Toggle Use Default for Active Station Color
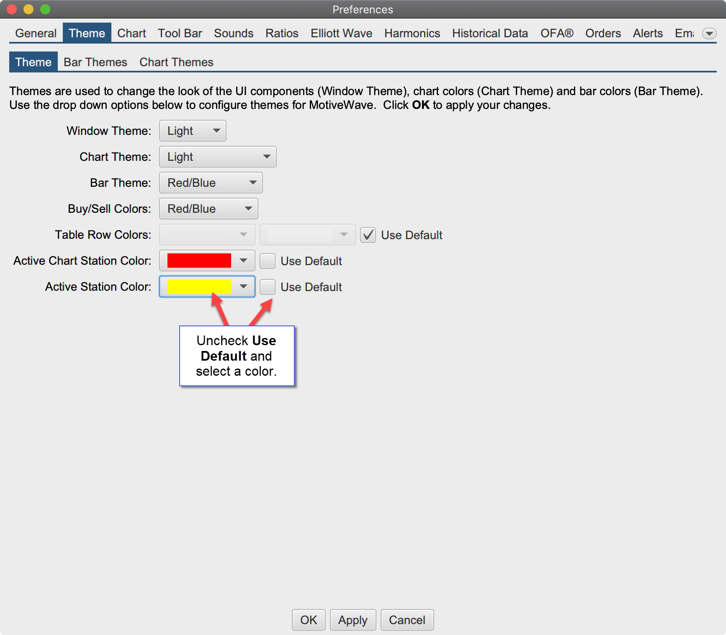This screenshot has width=726, height=635. click(268, 287)
